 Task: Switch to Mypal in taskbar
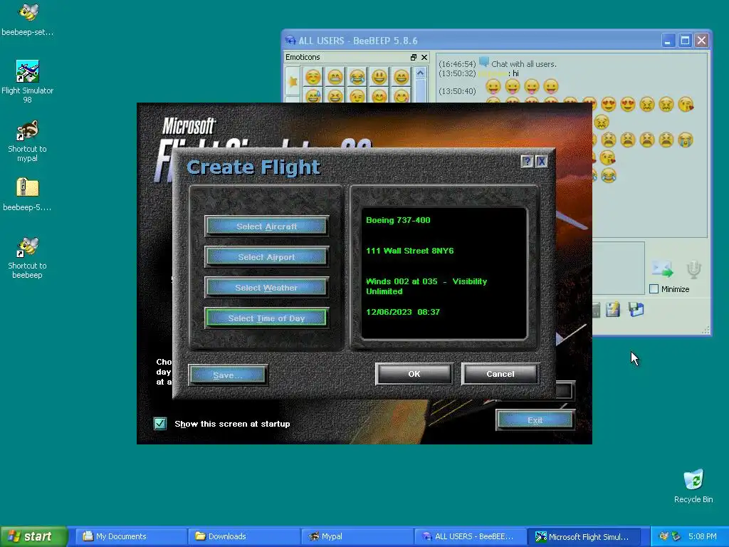click(x=357, y=536)
